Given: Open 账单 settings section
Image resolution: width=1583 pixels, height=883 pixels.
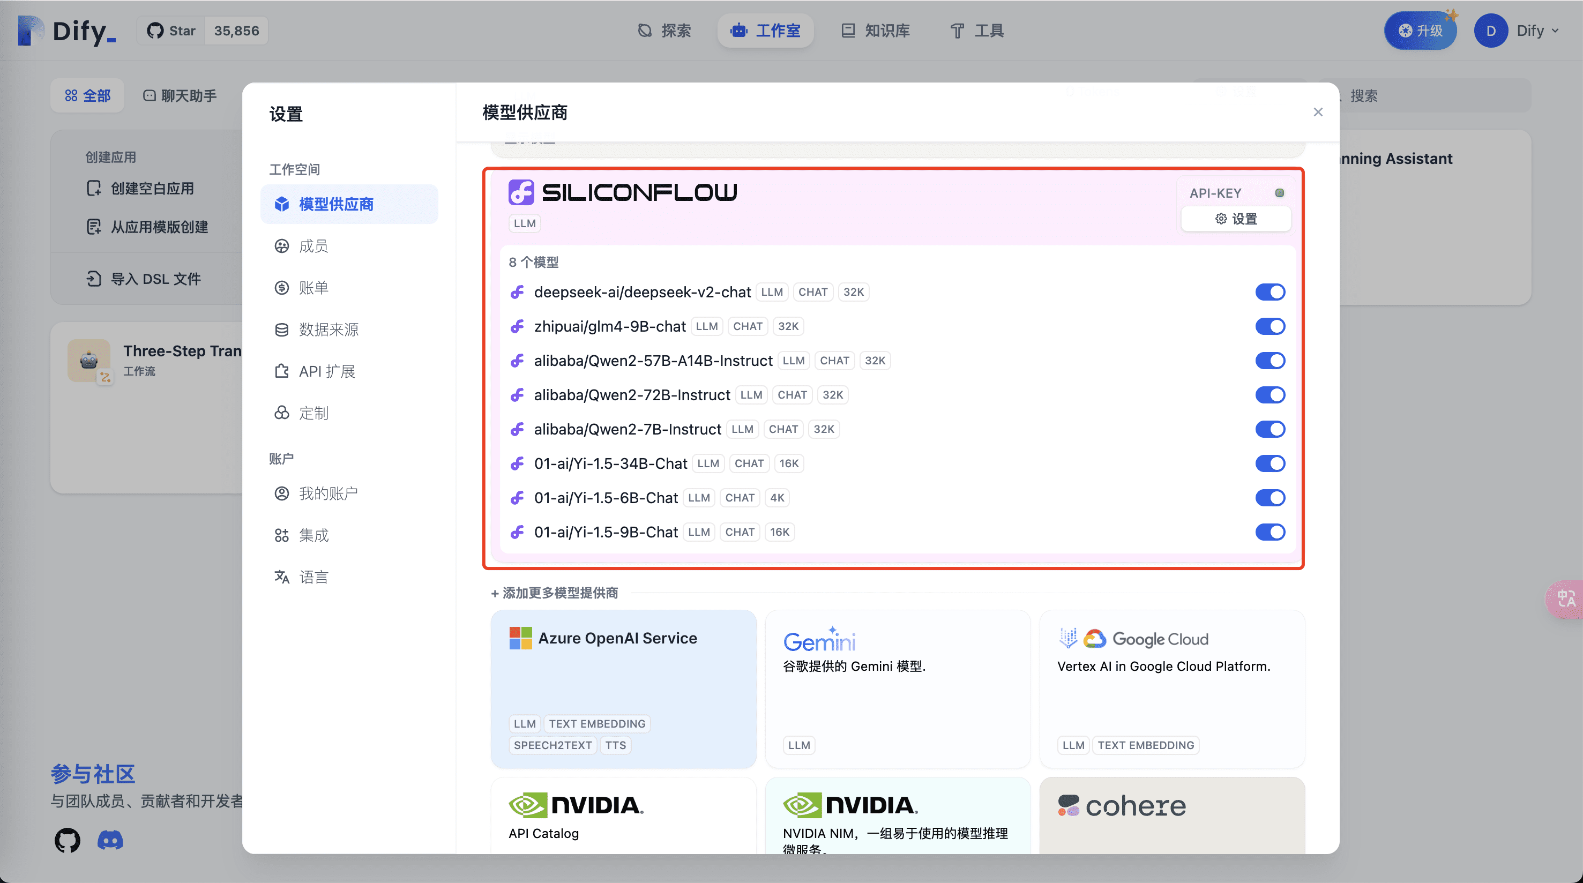Looking at the screenshot, I should click(x=349, y=288).
